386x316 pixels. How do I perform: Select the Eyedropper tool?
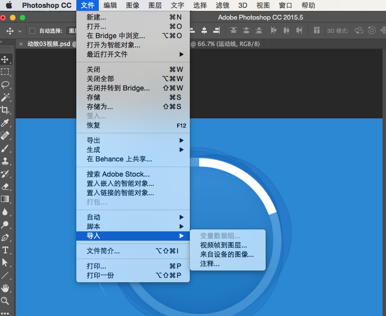click(x=5, y=123)
